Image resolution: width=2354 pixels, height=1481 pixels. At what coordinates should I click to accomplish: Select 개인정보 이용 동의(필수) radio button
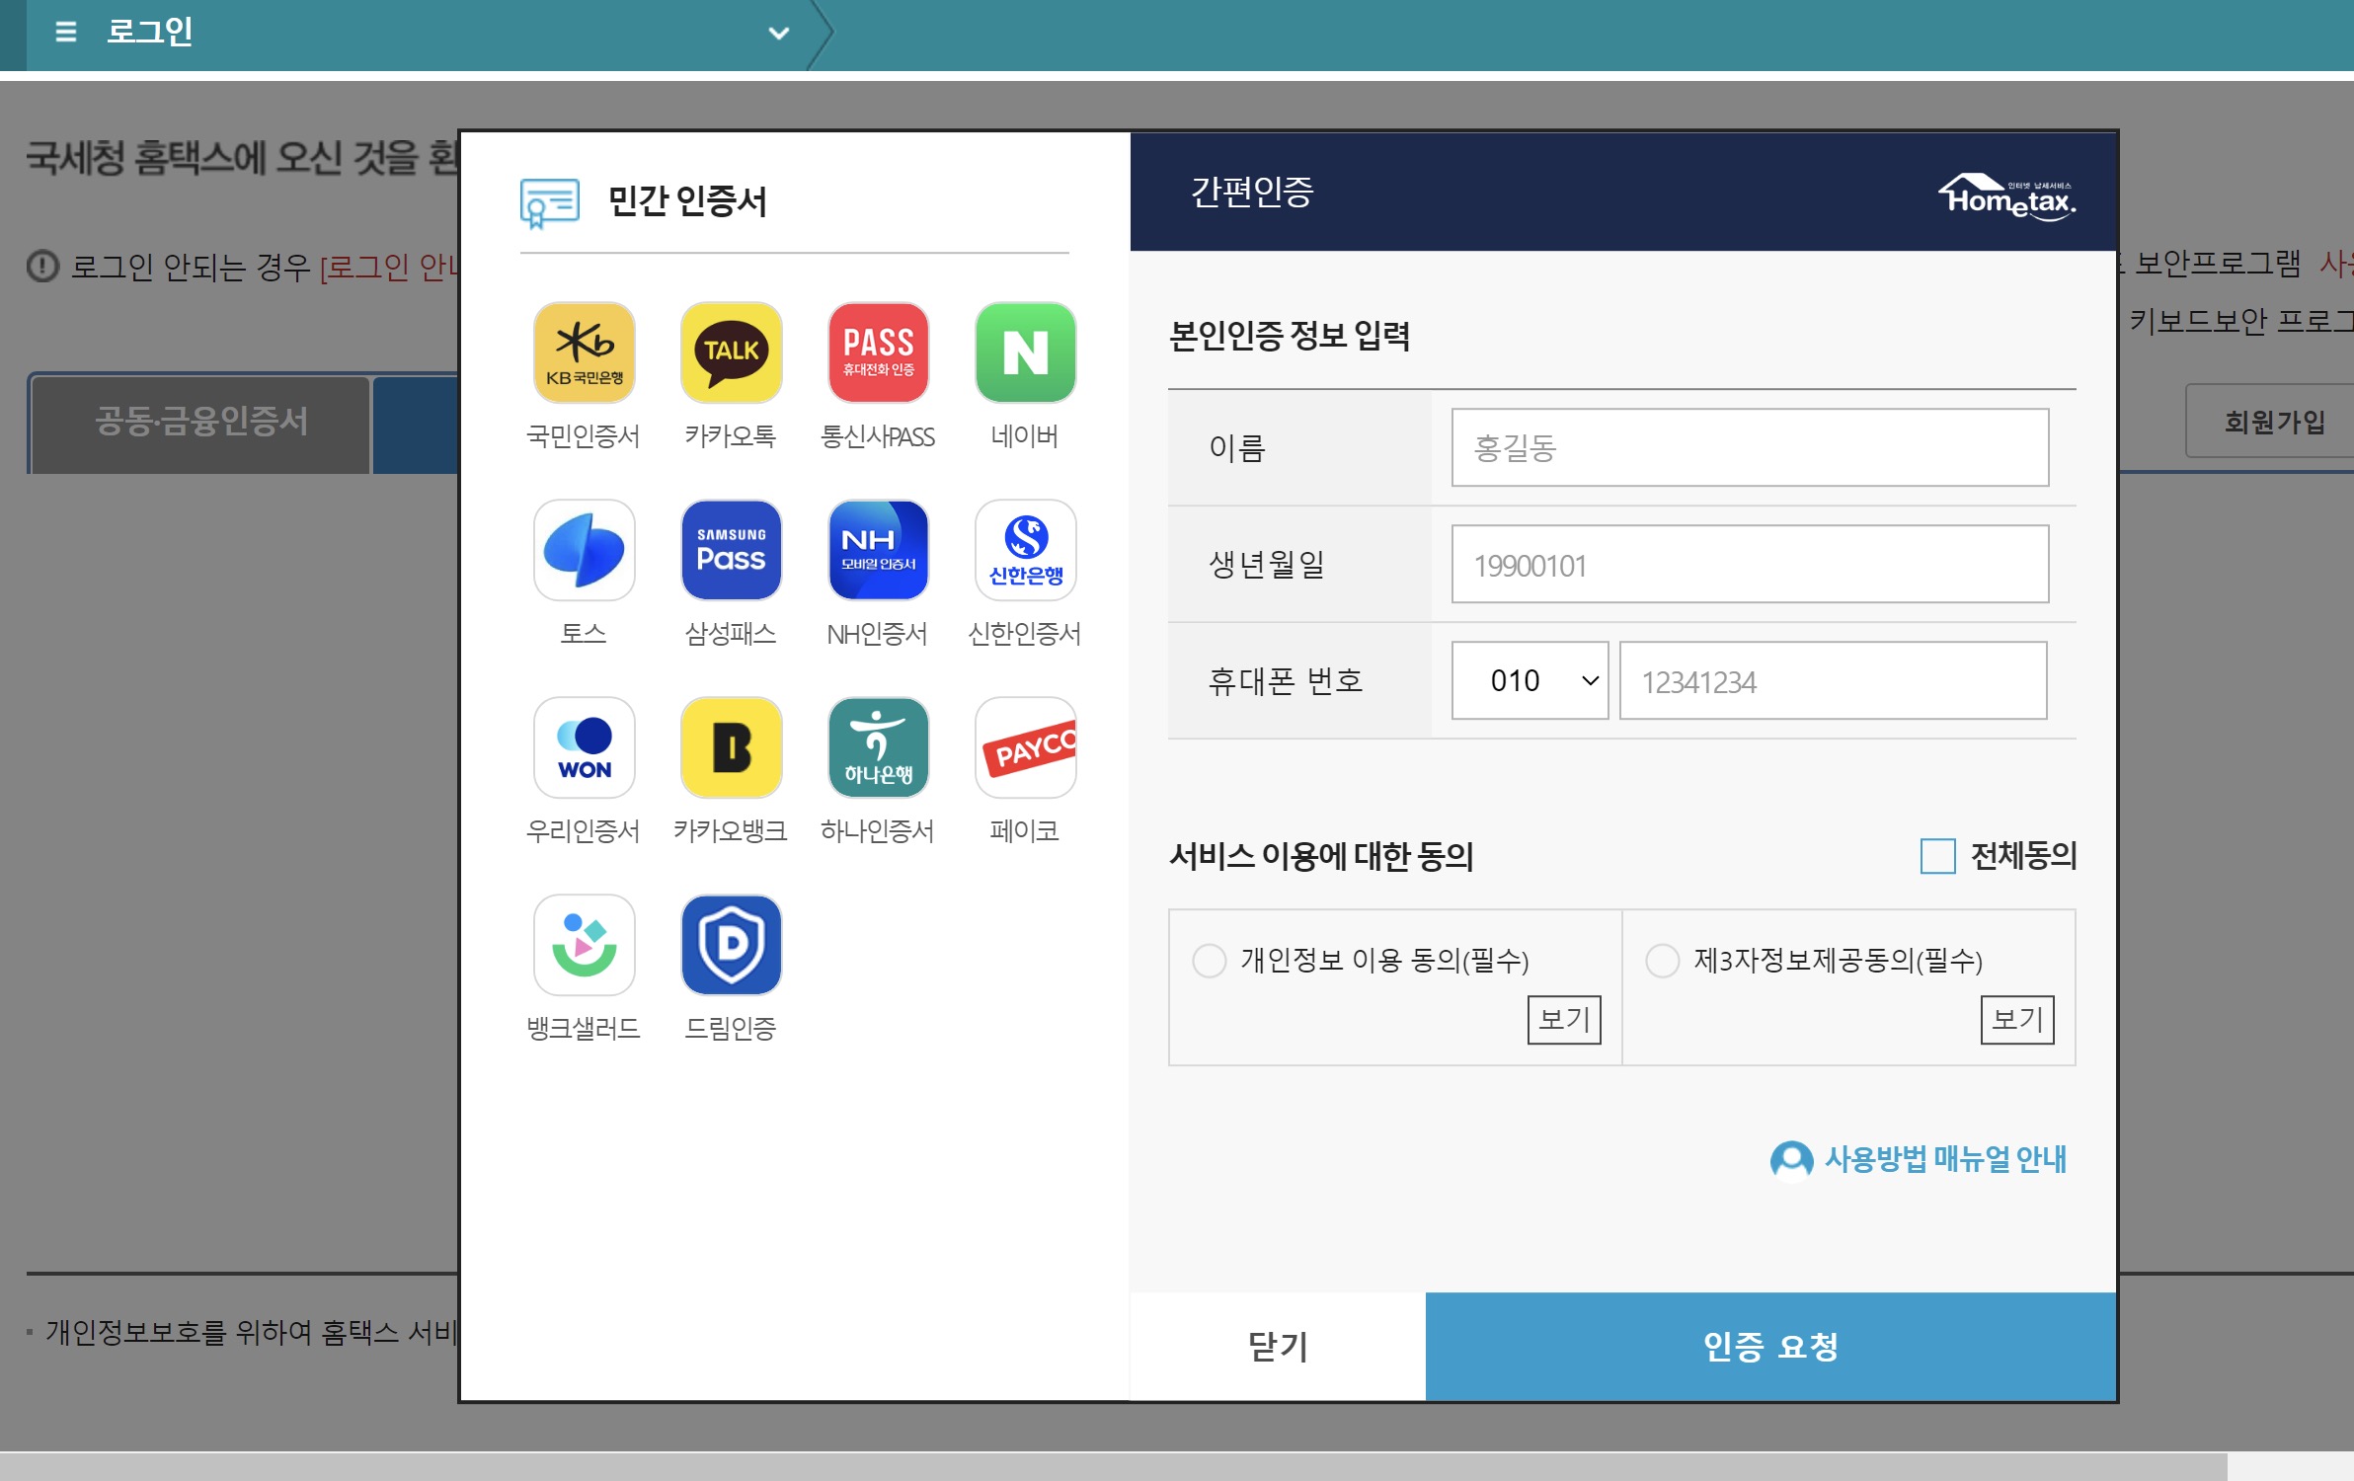(x=1209, y=960)
